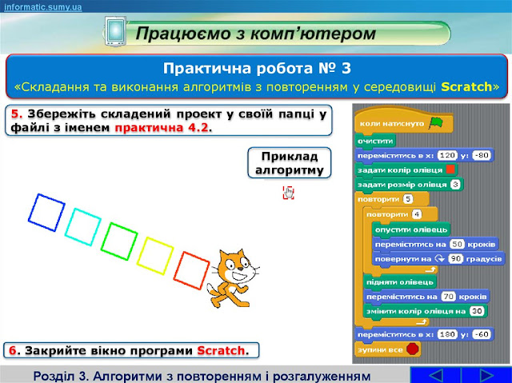Image resolution: width=512 pixels, height=383 pixels.
Task: Click inner repeat count 4
Action: tap(416, 214)
